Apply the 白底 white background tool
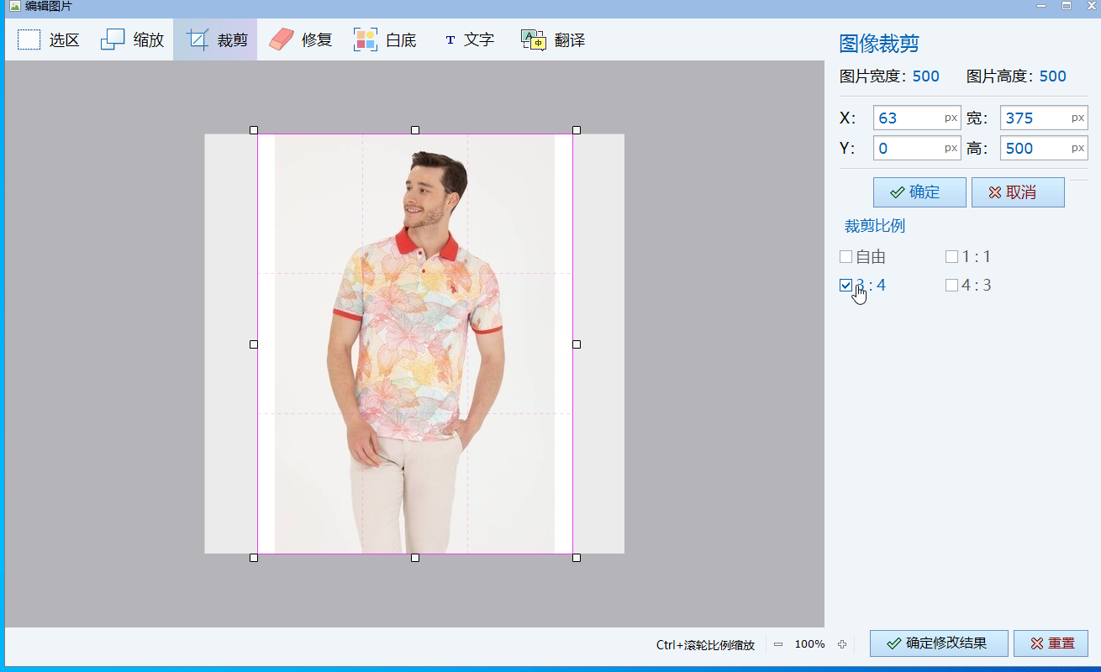1101x672 pixels. point(384,39)
